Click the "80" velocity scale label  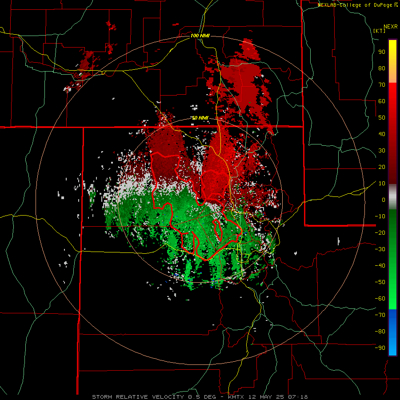coord(382,68)
